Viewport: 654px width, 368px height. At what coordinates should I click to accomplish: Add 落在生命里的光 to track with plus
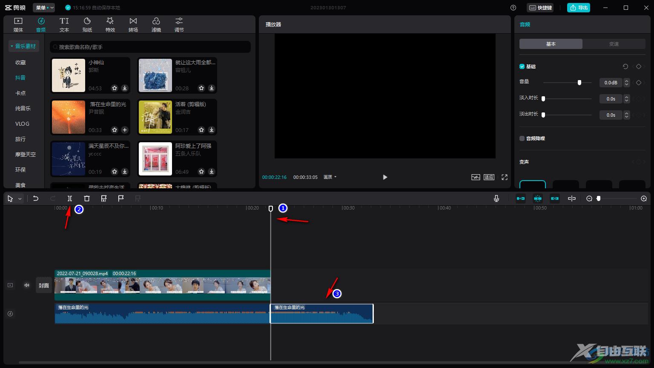[125, 130]
